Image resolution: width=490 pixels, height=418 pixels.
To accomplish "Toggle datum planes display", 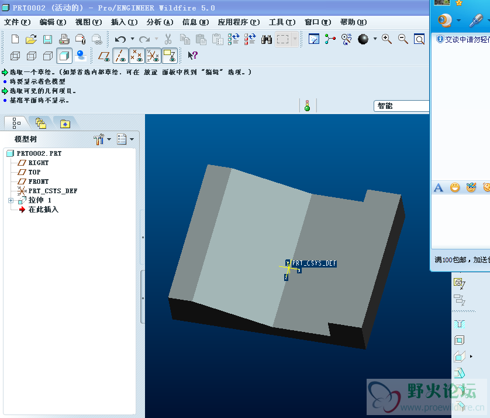I will coord(104,56).
